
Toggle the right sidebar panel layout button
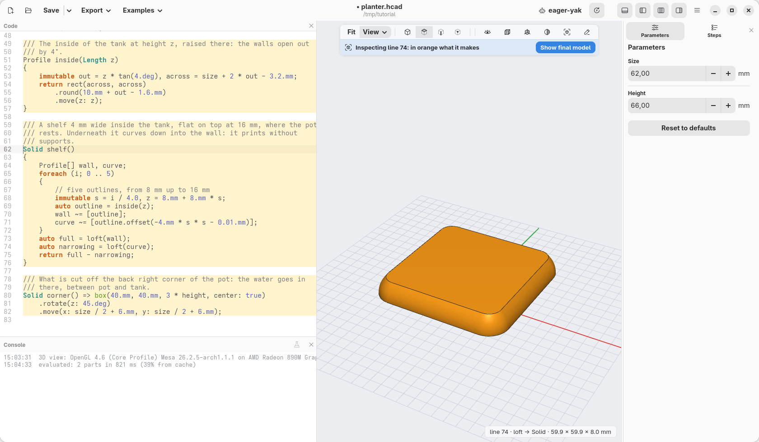tap(679, 10)
